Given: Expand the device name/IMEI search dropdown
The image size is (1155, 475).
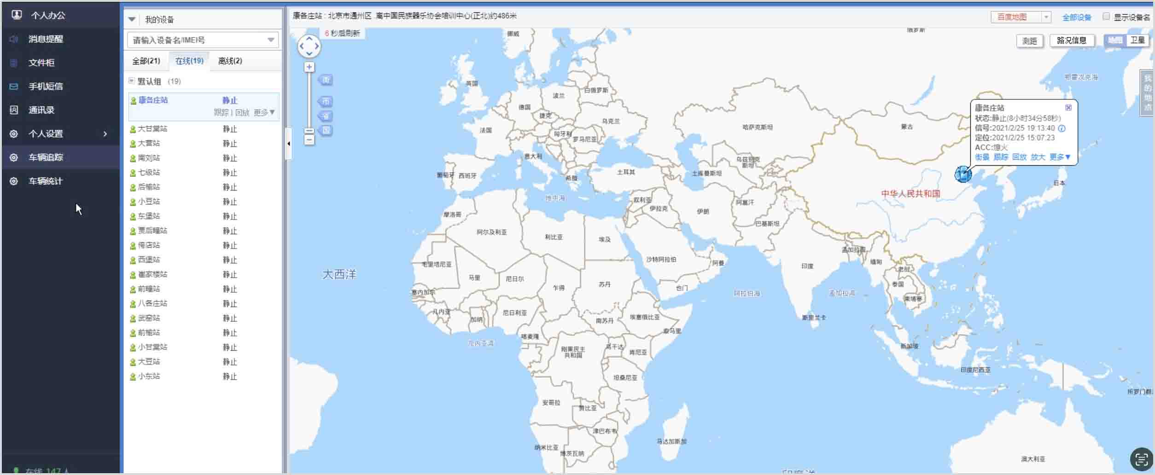Looking at the screenshot, I should tap(271, 40).
